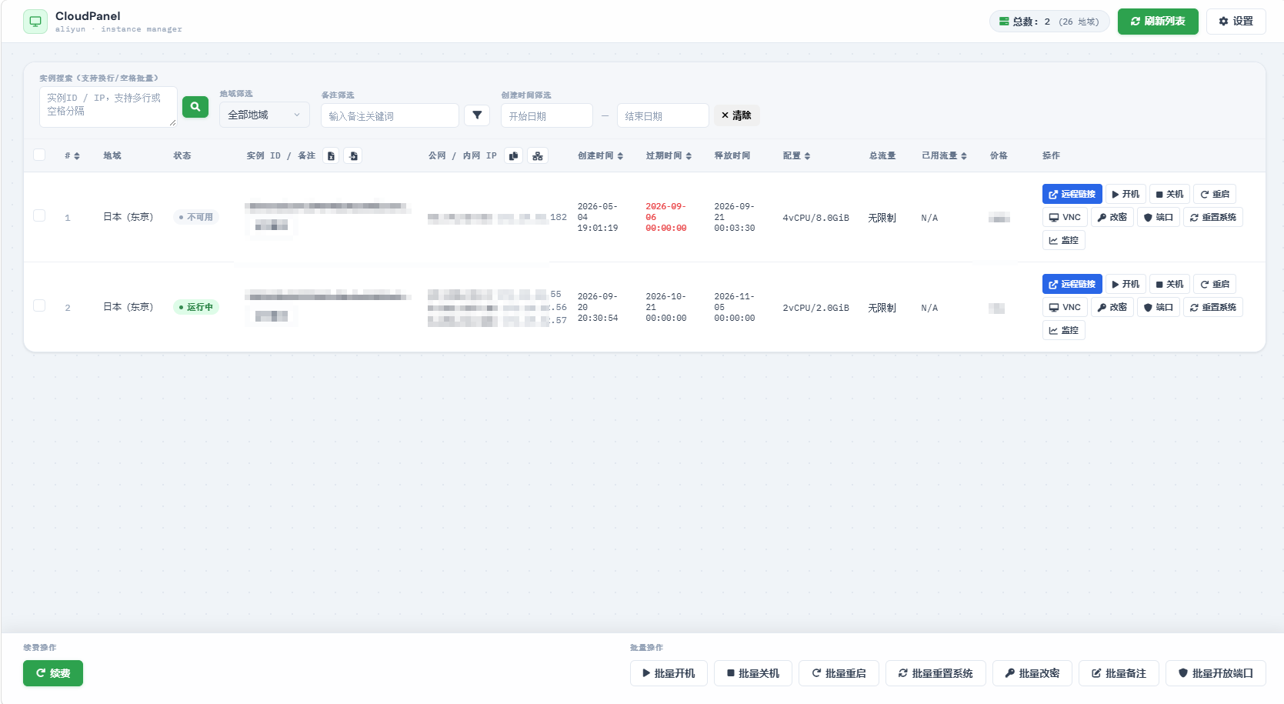1284x704 pixels.
Task: Click the green search magnifier button
Action: click(195, 107)
